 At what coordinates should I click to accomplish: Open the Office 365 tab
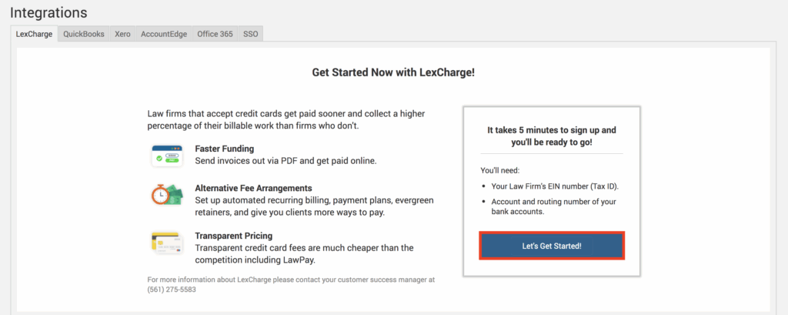pyautogui.click(x=215, y=34)
